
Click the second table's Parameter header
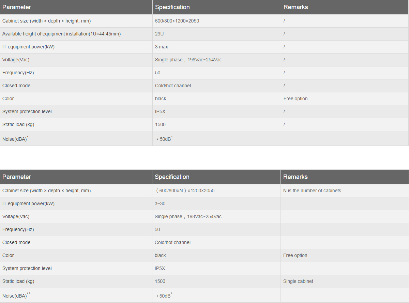coord(17,177)
